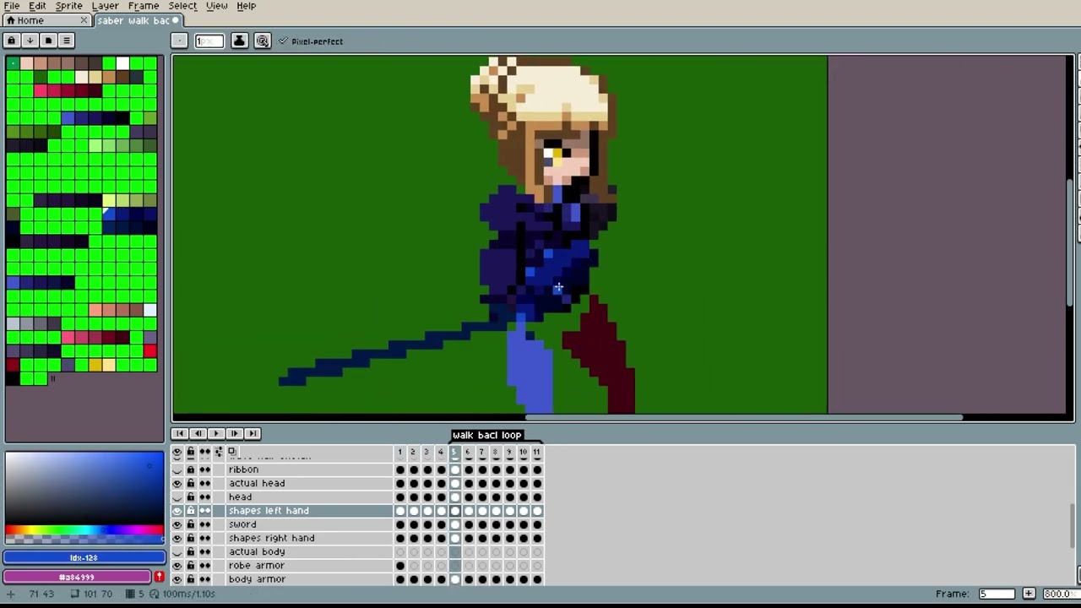The height and width of the screenshot is (608, 1081).
Task: Click the background color #a84999 bar
Action: tap(77, 577)
